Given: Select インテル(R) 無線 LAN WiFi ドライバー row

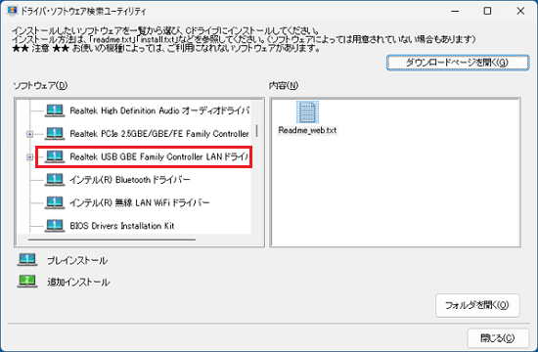Looking at the screenshot, I should coord(139,202).
